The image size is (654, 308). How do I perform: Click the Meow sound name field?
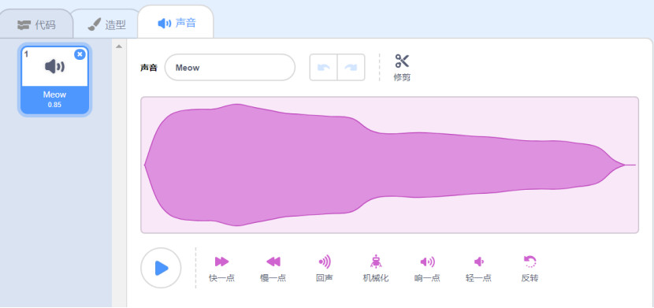pyautogui.click(x=230, y=67)
